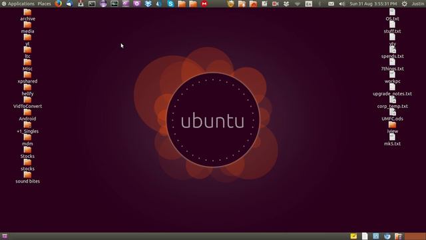The width and height of the screenshot is (426, 240).
Task: Select the workpc file
Action: point(392,77)
